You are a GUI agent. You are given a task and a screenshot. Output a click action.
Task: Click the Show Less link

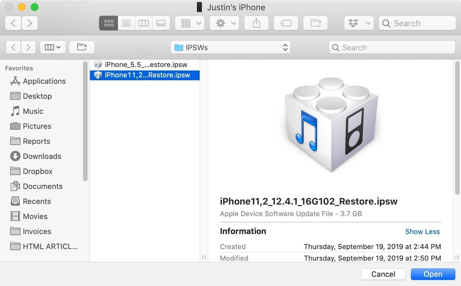[422, 231]
